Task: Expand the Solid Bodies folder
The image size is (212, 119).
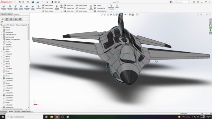Action: coord(1,37)
